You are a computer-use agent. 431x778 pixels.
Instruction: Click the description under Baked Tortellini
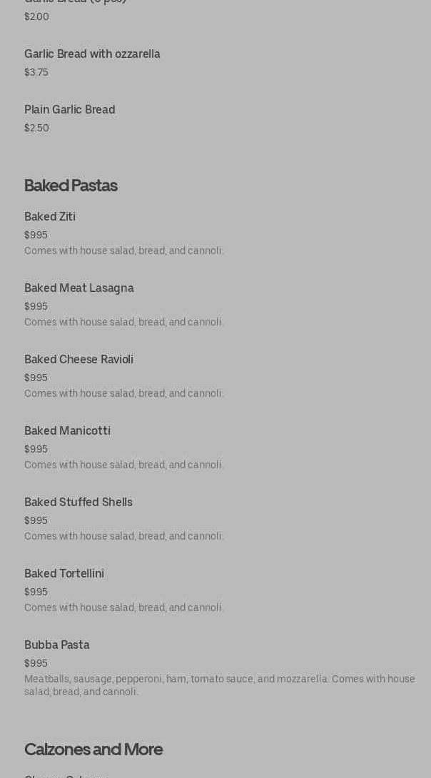coord(124,607)
